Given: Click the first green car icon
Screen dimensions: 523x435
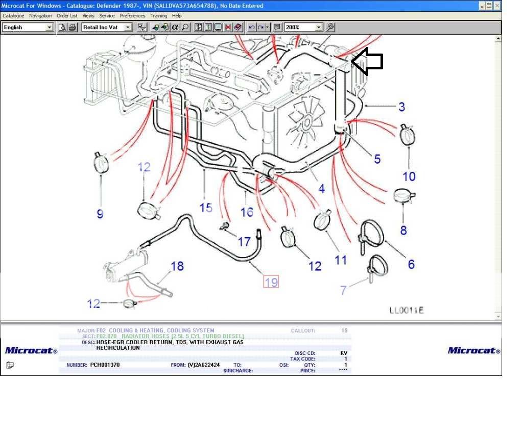Looking at the screenshot, I should coord(155,28).
